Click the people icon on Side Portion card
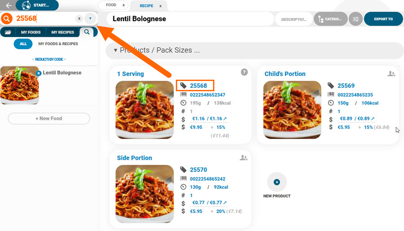404x231 pixels. tap(244, 158)
